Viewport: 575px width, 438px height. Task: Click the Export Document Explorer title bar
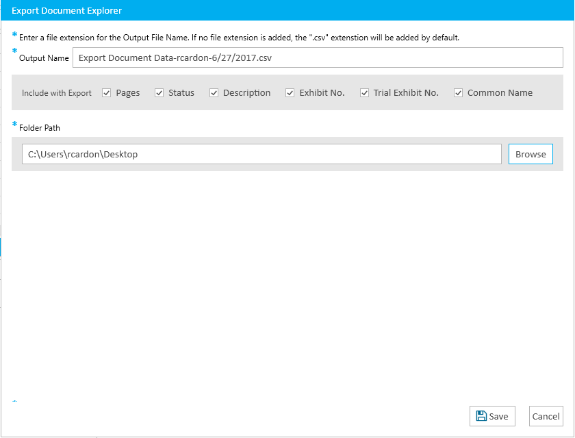pos(287,10)
